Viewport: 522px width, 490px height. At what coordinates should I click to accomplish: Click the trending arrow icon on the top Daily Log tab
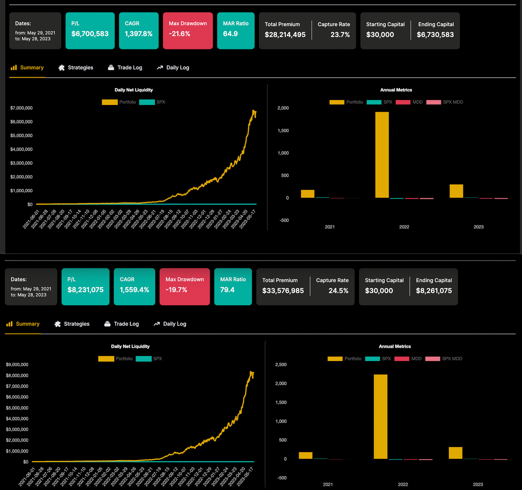(x=160, y=68)
